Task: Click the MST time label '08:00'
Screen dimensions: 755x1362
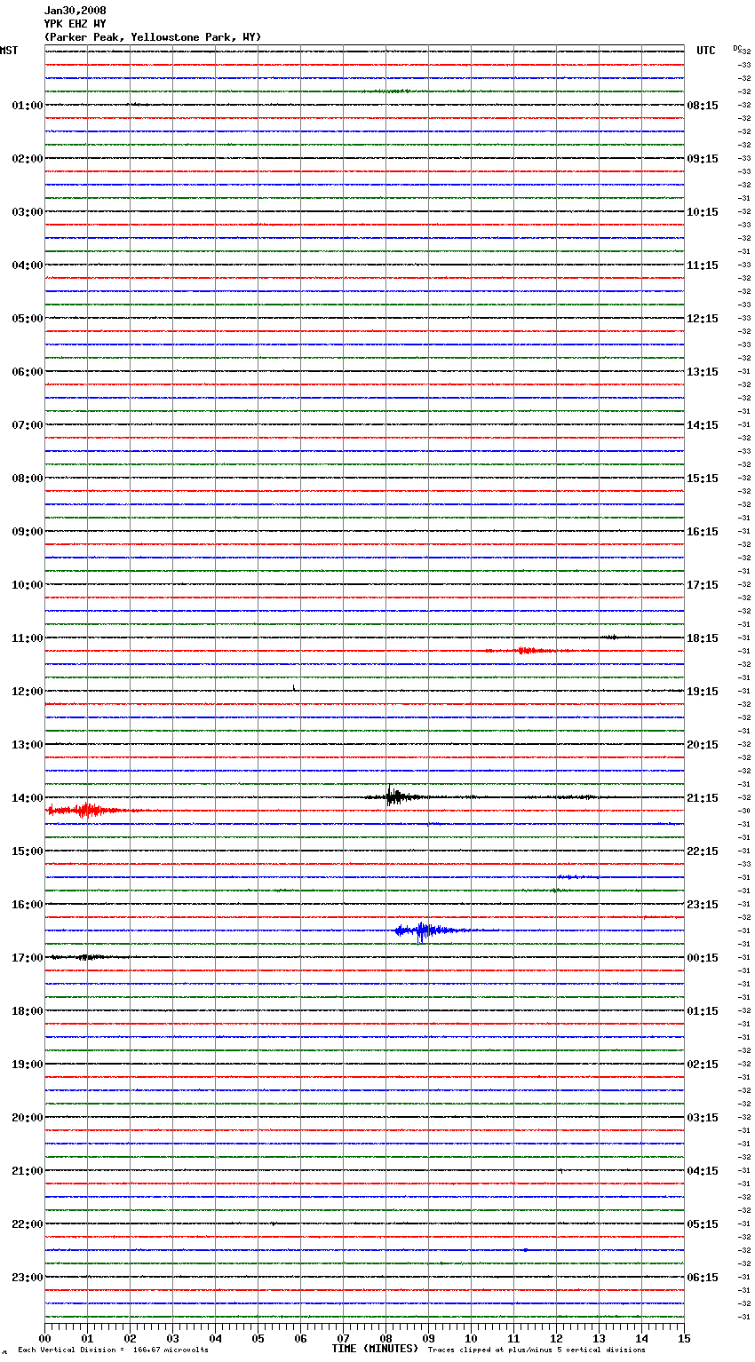Action: coord(27,479)
